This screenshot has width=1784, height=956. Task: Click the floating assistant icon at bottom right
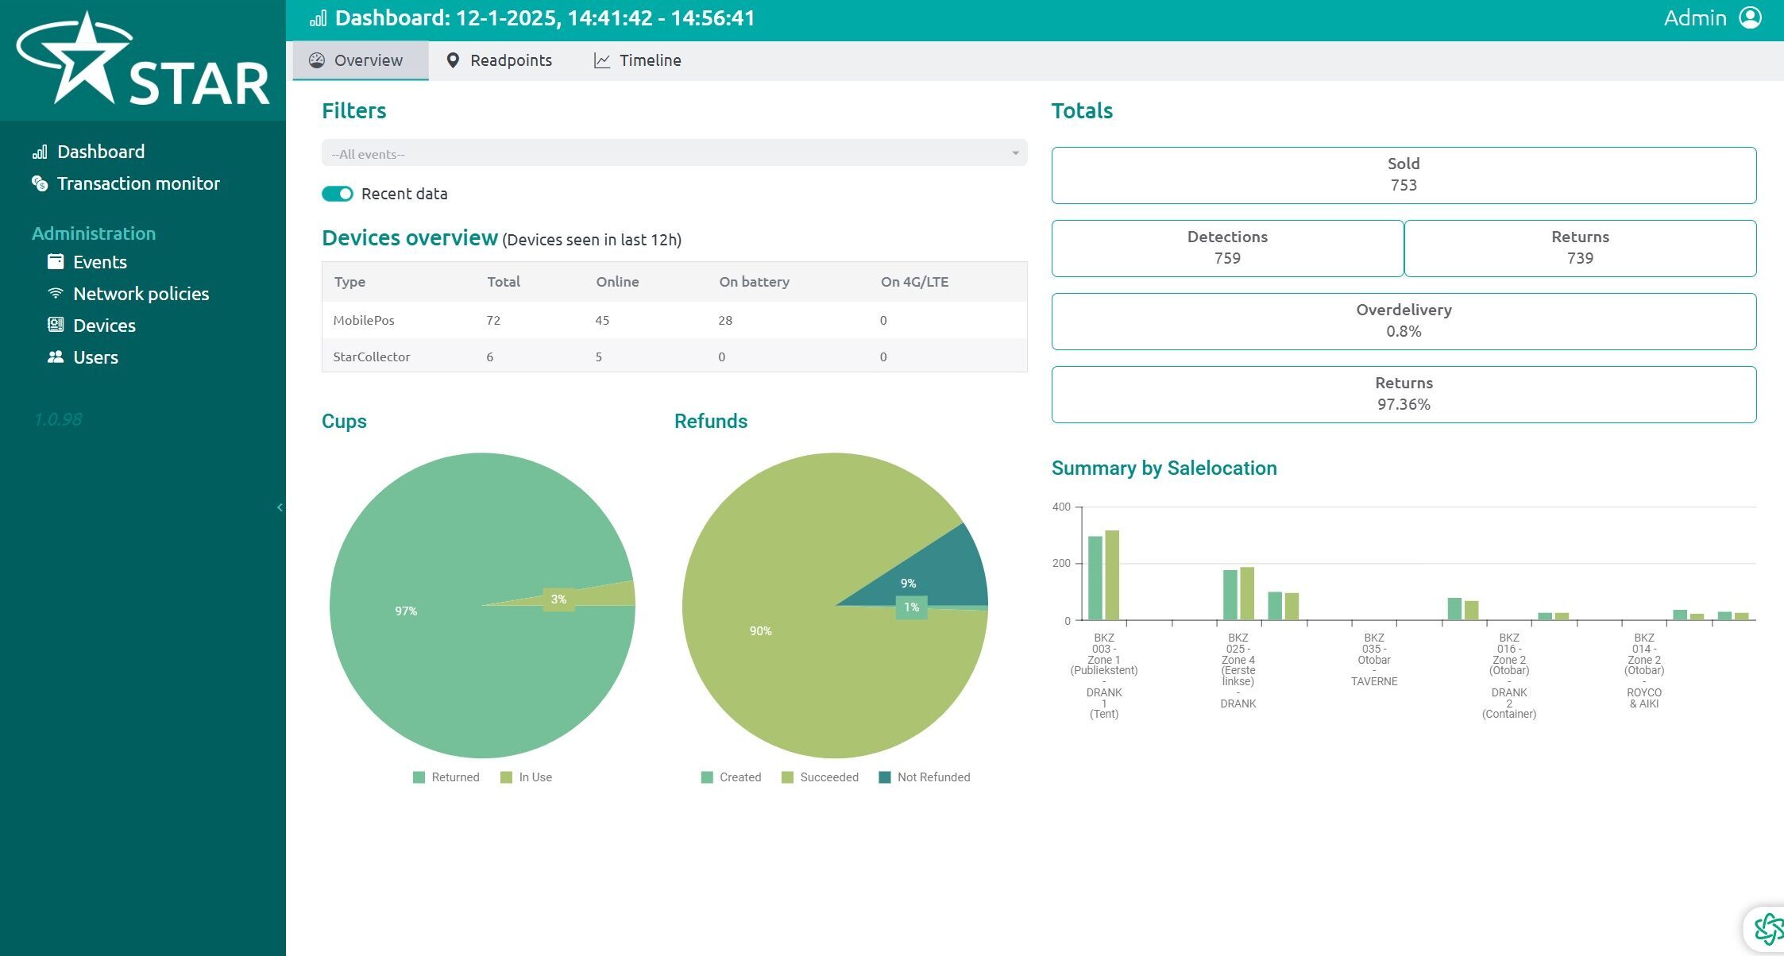click(x=1768, y=929)
